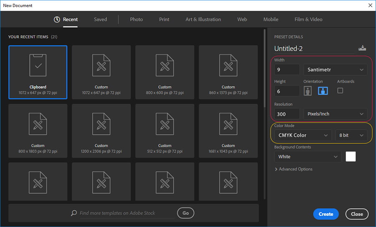Choose landscape orientation icon
Viewport: 376px width, 227px height.
point(323,91)
